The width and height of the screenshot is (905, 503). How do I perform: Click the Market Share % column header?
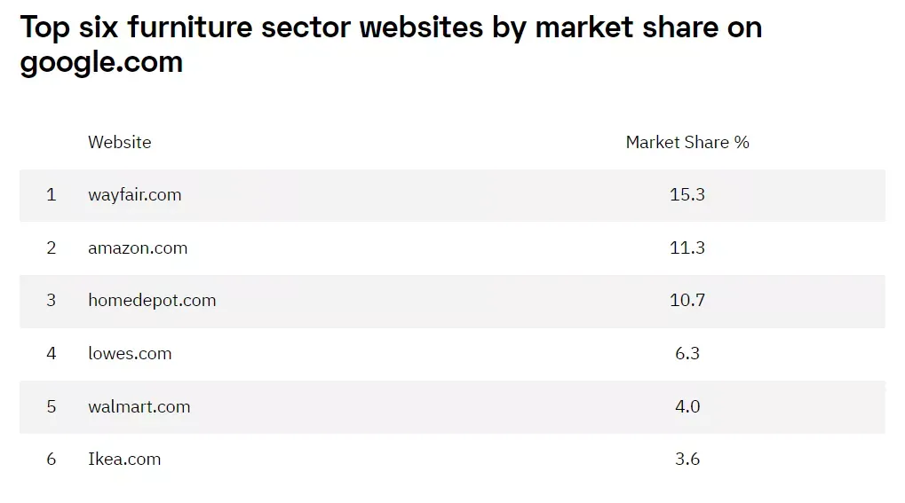pos(687,143)
